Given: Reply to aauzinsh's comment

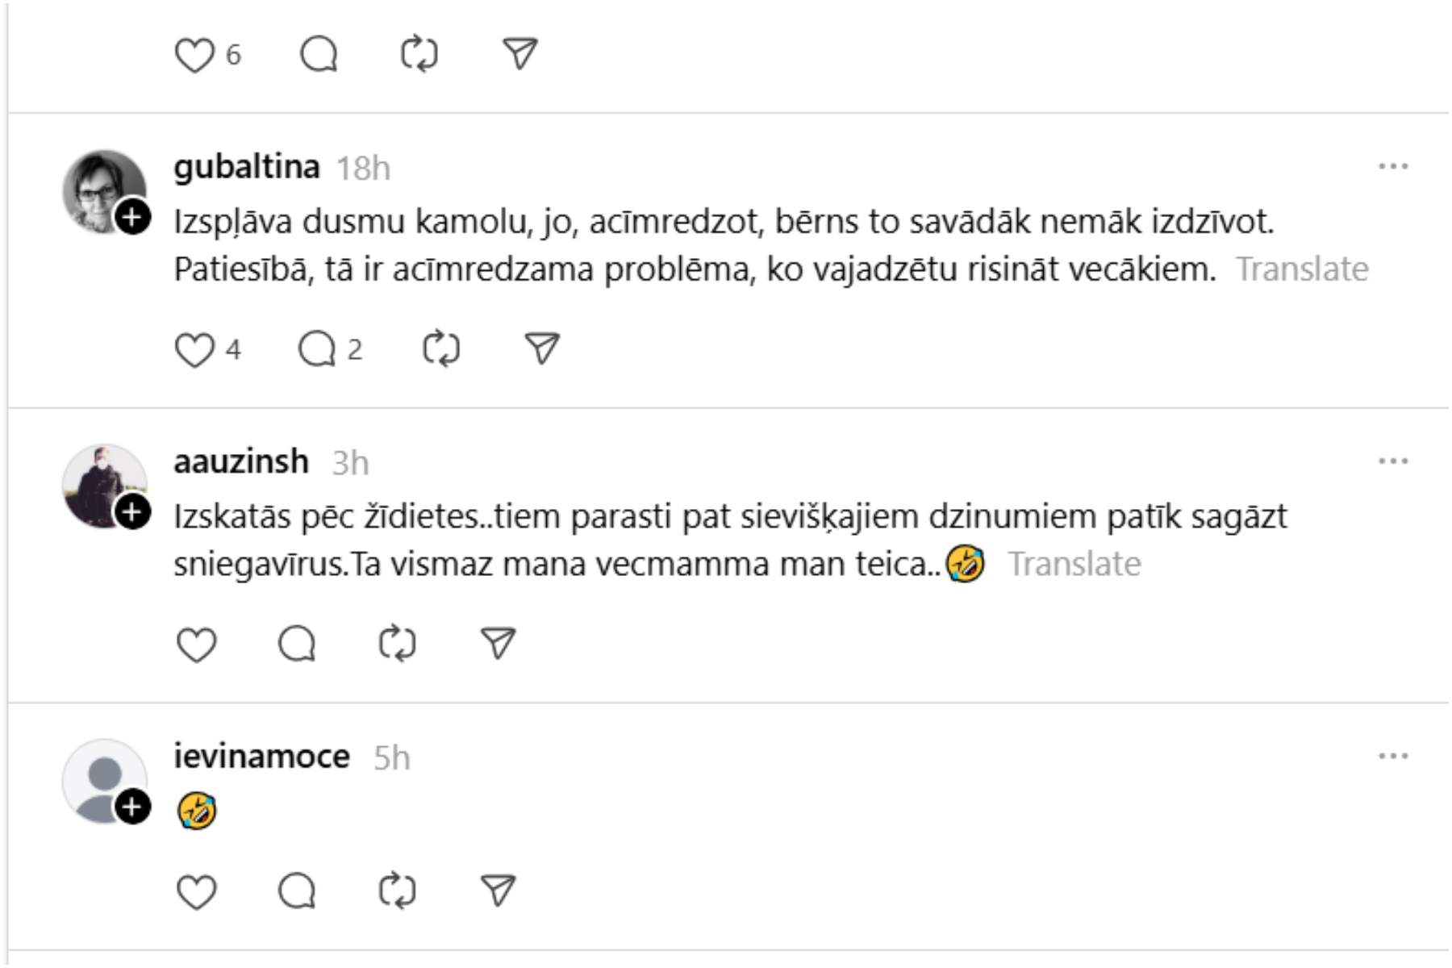Looking at the screenshot, I should [297, 645].
